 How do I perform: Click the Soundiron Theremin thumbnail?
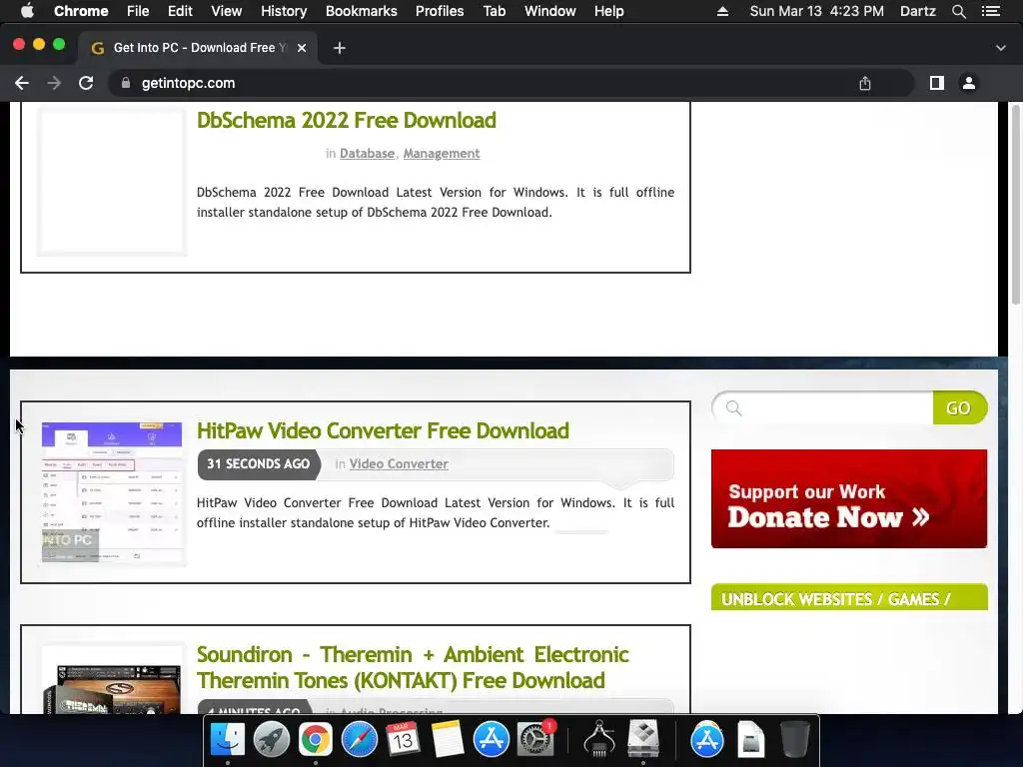tap(112, 680)
